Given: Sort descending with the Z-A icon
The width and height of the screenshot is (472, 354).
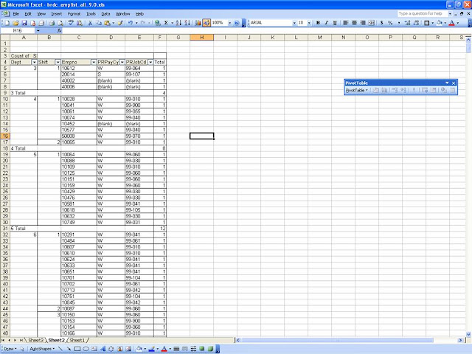Looking at the screenshot, I should pyautogui.click(x=187, y=23).
